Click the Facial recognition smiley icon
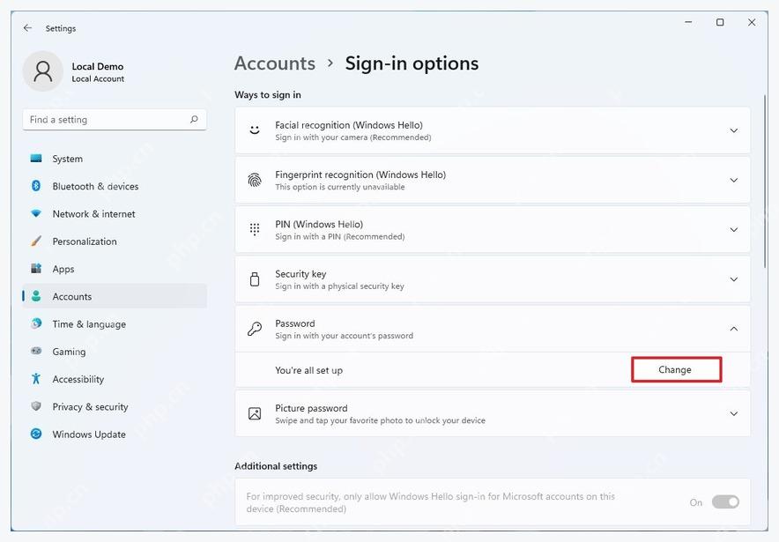779x542 pixels. (x=255, y=130)
